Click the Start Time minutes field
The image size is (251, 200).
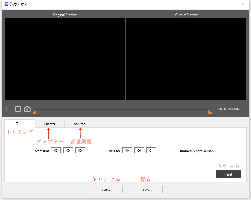tap(68, 151)
